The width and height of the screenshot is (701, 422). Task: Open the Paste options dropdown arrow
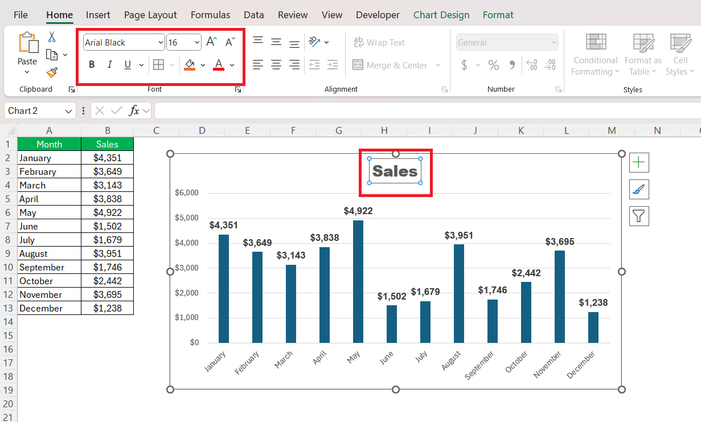pos(27,72)
